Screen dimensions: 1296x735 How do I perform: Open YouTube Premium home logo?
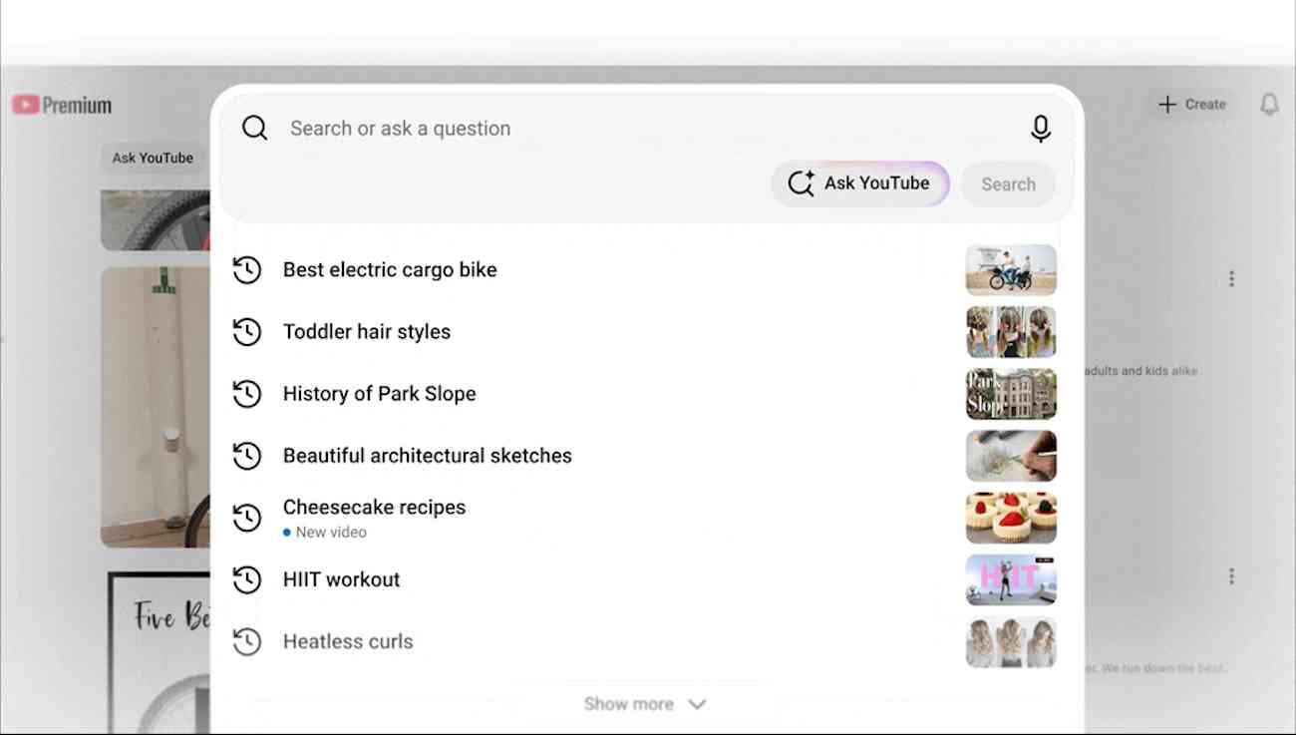(62, 105)
